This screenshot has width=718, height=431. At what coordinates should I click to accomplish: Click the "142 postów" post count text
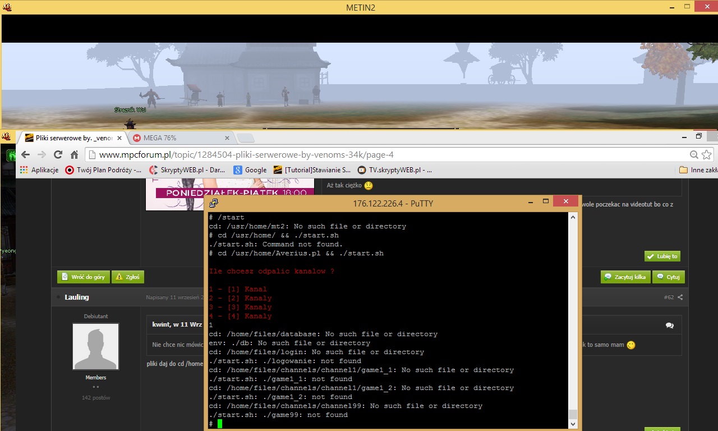96,398
